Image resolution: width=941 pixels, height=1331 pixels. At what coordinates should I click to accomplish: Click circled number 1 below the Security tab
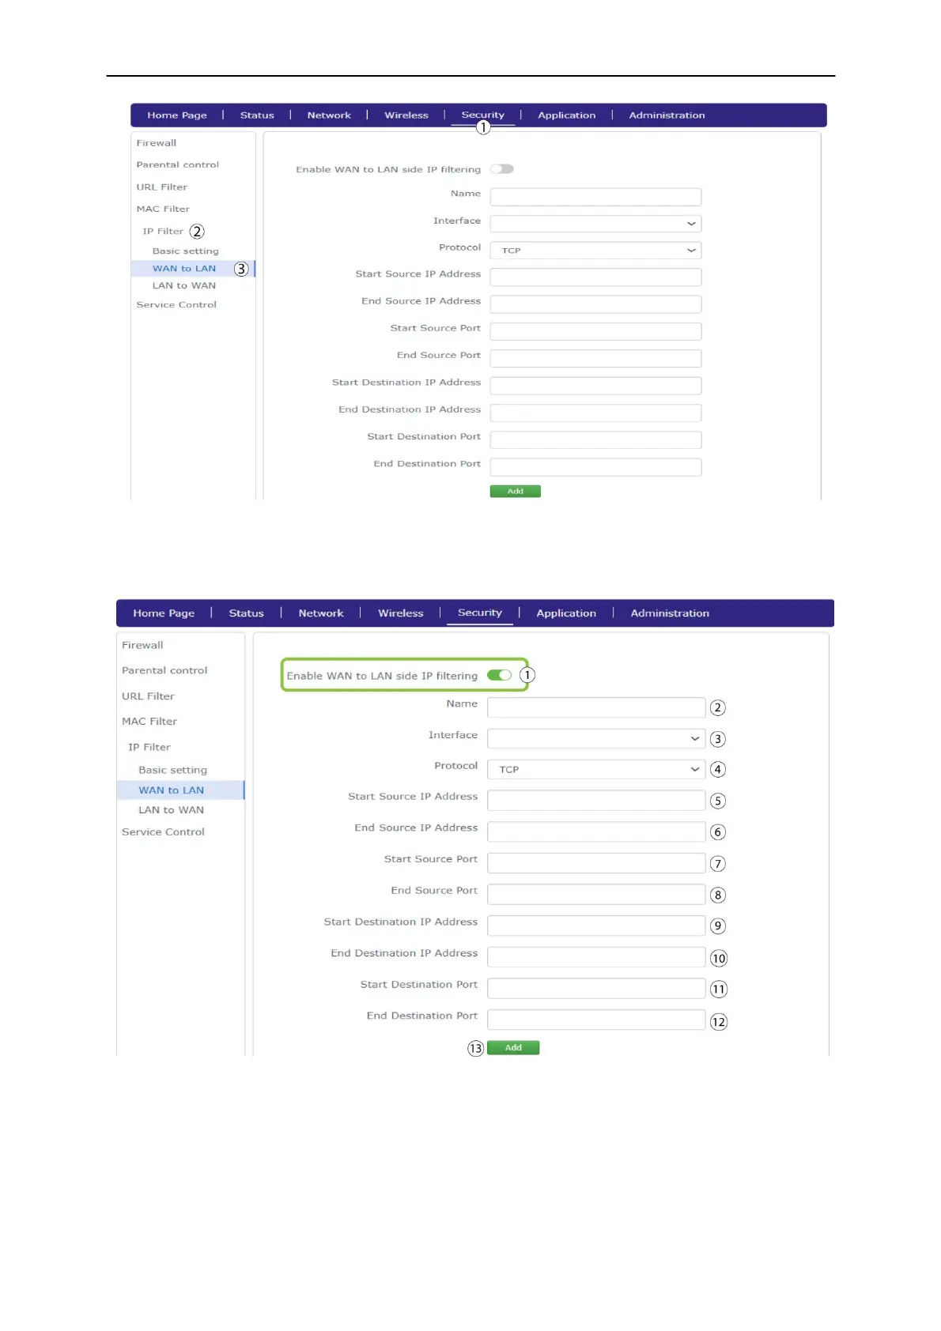click(x=483, y=127)
